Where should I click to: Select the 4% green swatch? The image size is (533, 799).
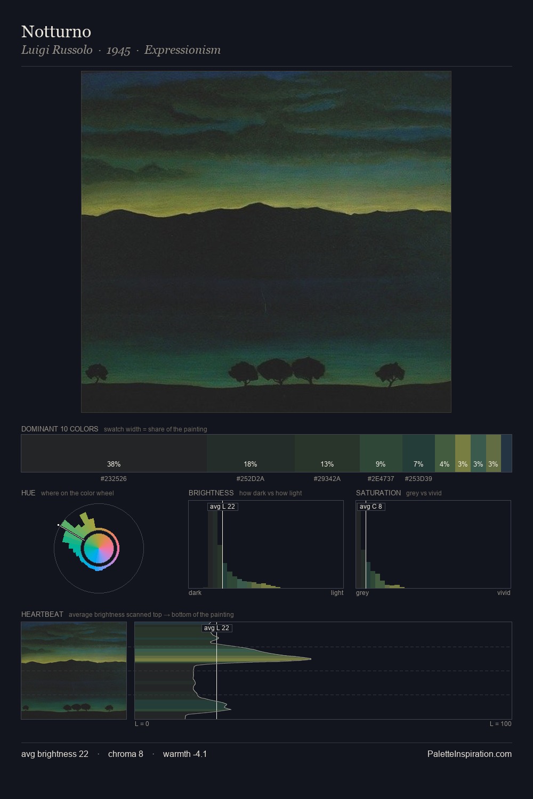click(445, 453)
